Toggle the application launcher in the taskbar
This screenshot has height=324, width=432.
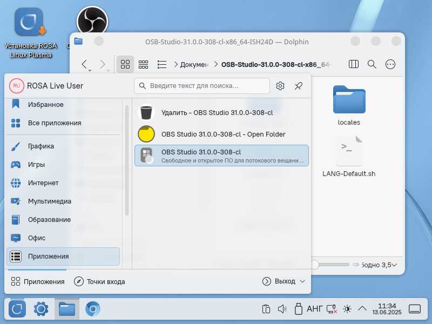coord(17,309)
